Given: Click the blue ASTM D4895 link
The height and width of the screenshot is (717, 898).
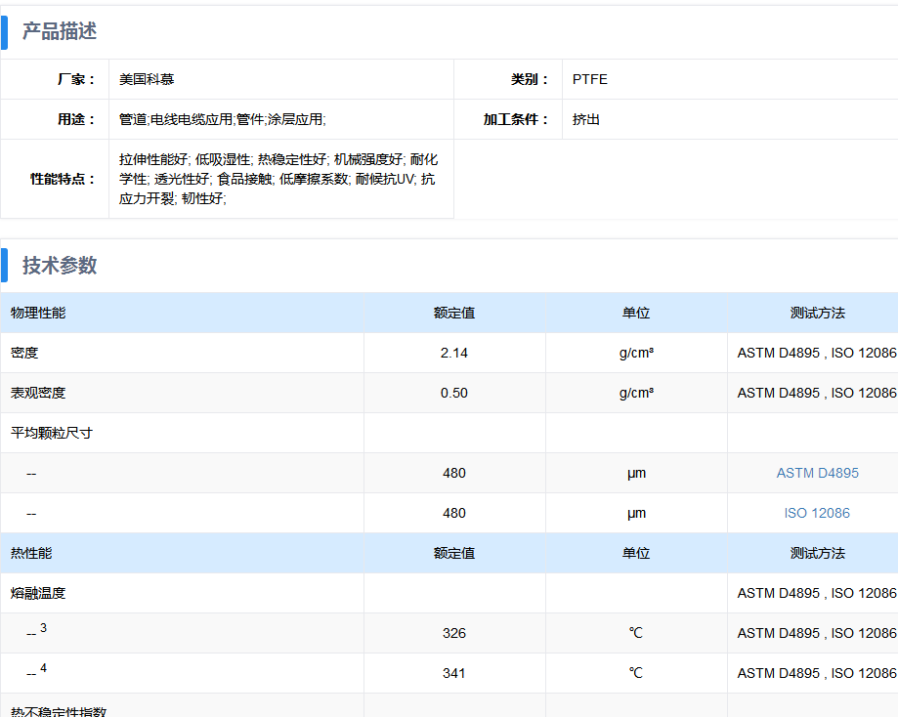Looking at the screenshot, I should [x=817, y=473].
